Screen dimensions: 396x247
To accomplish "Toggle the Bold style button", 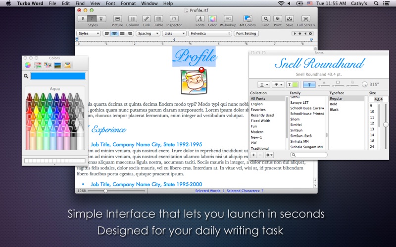I will tap(83, 19).
